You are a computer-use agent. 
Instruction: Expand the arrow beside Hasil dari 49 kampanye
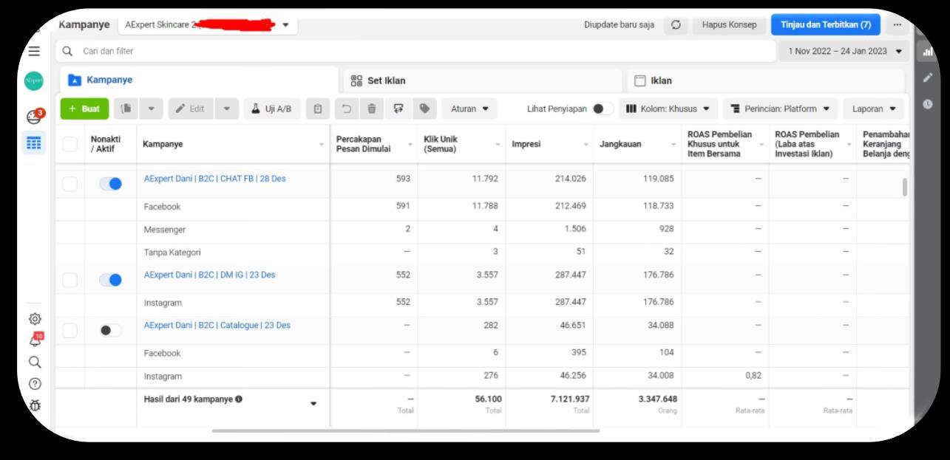[313, 404]
